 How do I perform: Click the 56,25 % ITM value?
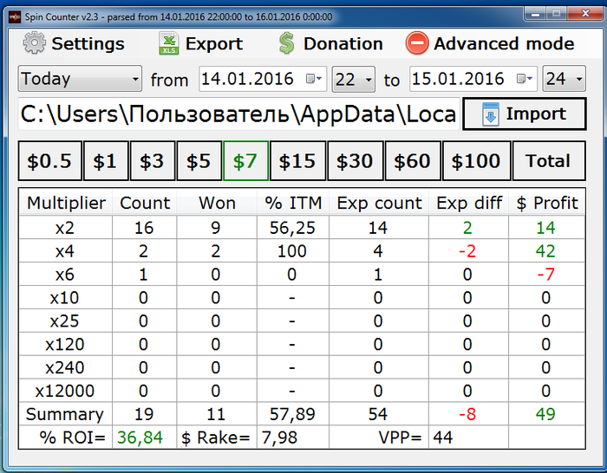coord(293,228)
